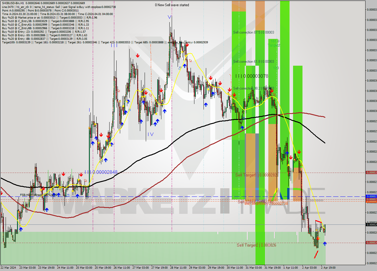Click the '25 Mar 03:00' time axis label
The image size is (377, 271).
click(x=84, y=268)
